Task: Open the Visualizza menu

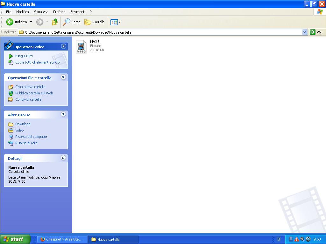Action: point(41,12)
